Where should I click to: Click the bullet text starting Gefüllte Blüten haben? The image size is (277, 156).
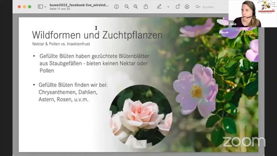click(x=94, y=63)
